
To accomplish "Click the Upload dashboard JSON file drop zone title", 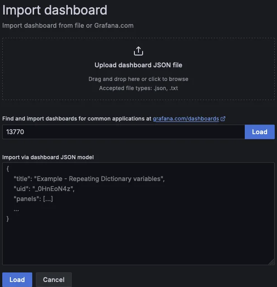I will click(138, 65).
